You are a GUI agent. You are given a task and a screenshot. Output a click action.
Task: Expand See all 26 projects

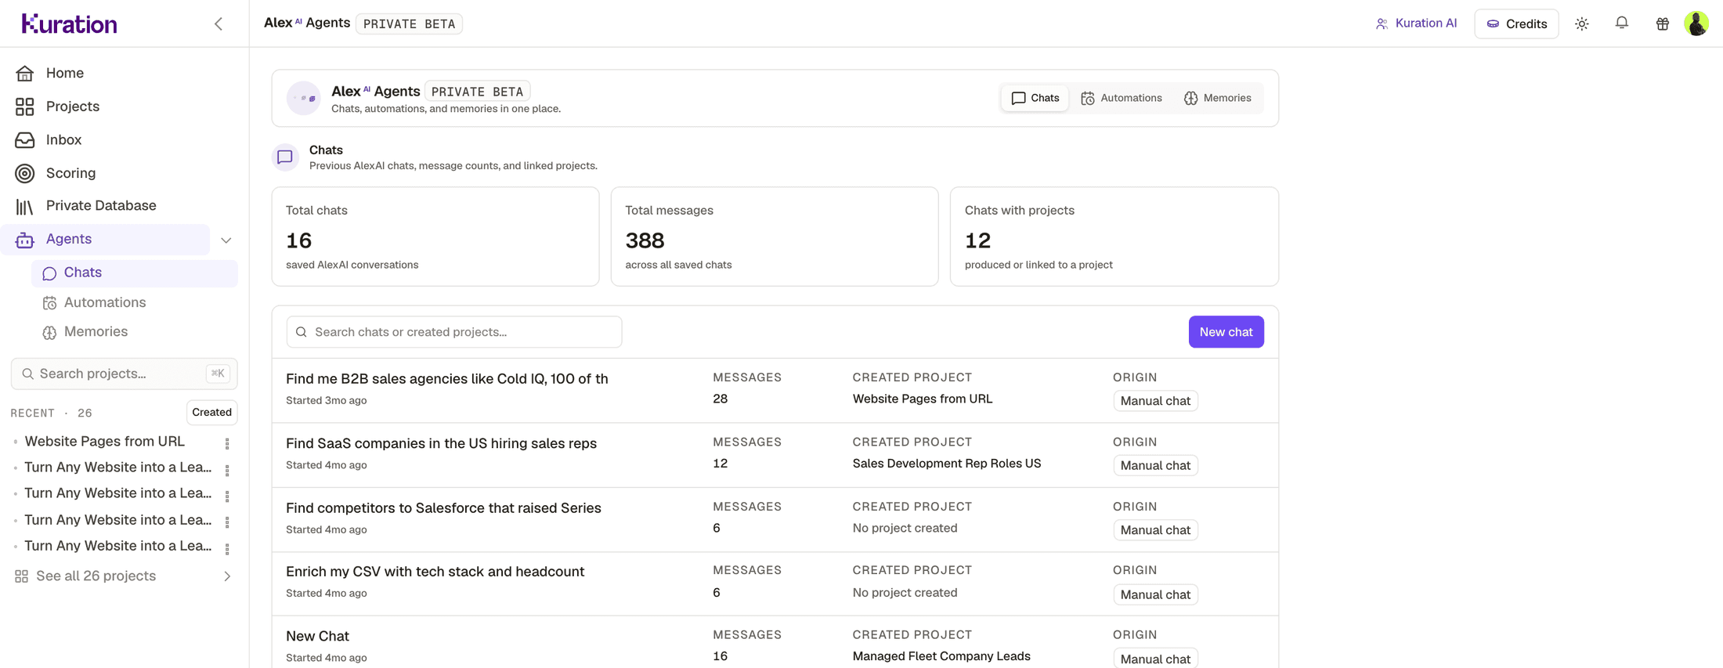click(x=124, y=576)
